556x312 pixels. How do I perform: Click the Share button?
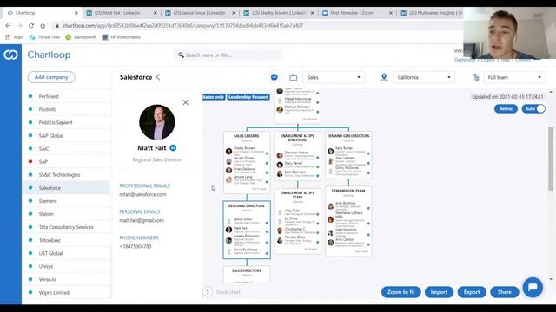[504, 292]
